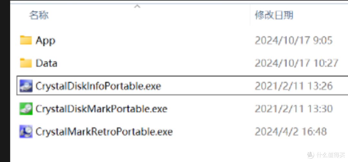Image resolution: width=348 pixels, height=162 pixels.
Task: Click the 2024/4/2 16:48 modified date
Action: click(291, 132)
